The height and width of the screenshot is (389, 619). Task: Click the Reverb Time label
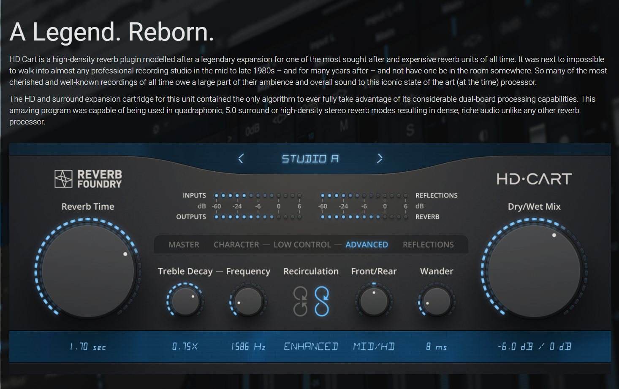[x=88, y=207]
